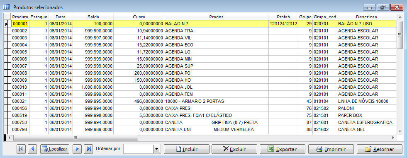Click Retornar to go back

(379, 149)
